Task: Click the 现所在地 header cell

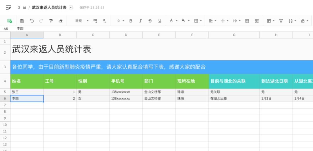Action: pyautogui.click(x=192, y=81)
